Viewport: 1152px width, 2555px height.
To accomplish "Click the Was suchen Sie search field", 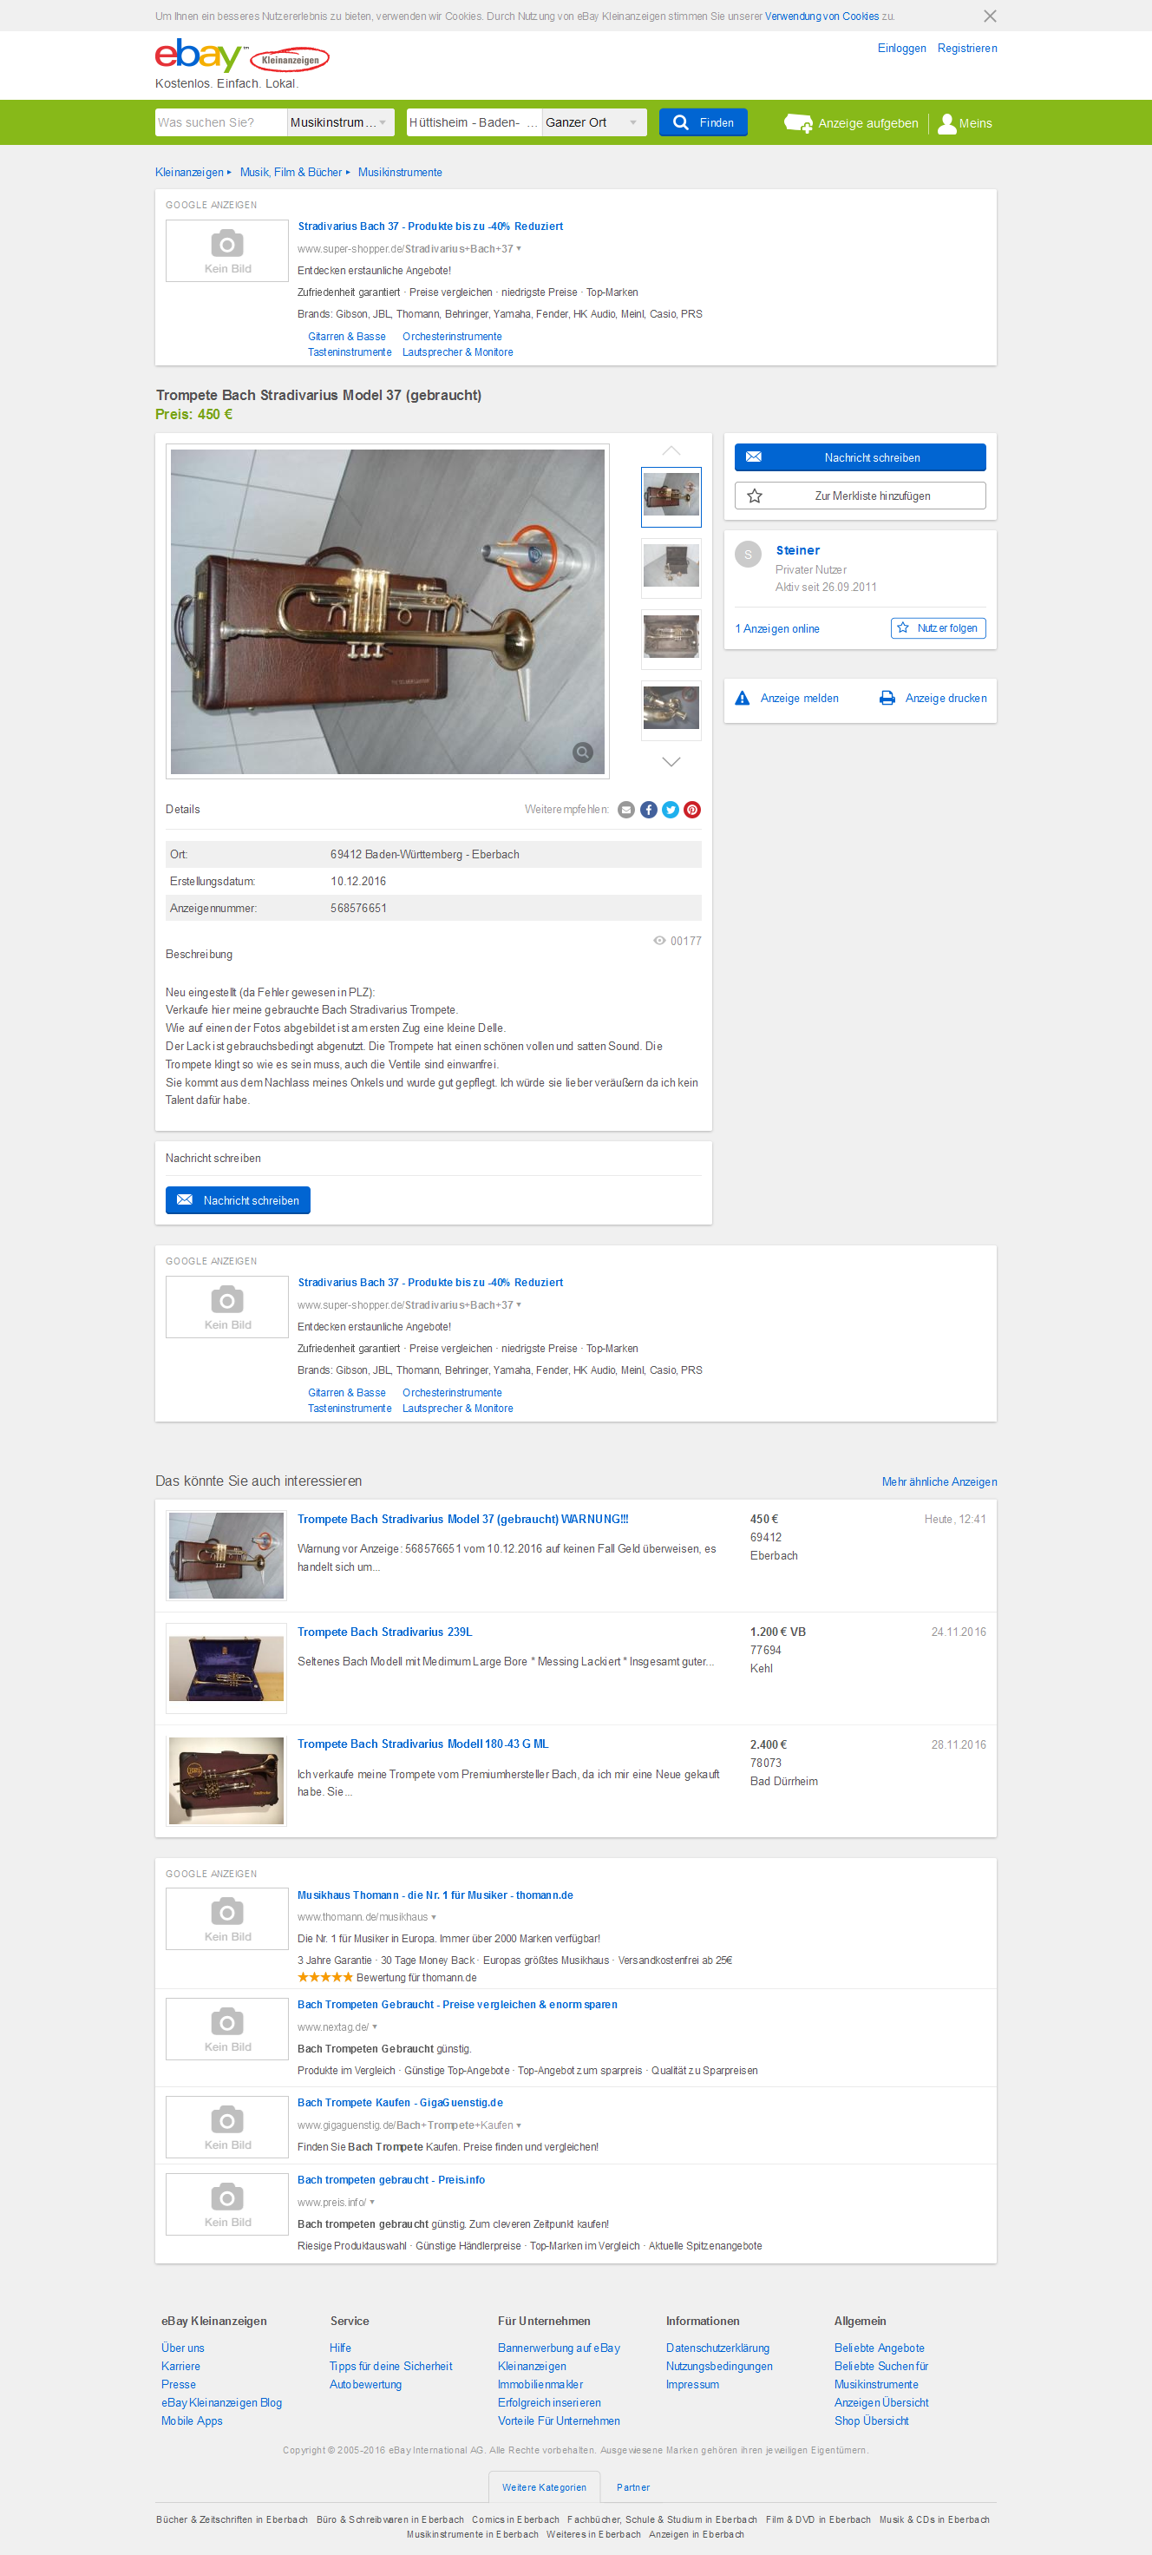I will click(x=221, y=122).
